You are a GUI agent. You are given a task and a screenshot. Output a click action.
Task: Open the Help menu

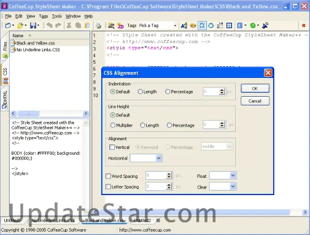88,16
